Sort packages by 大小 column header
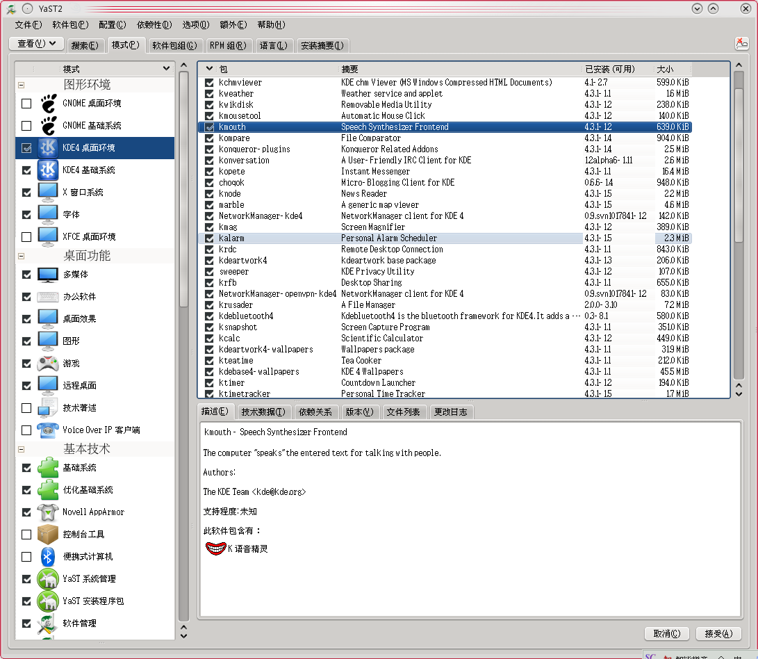The image size is (758, 659). pos(673,70)
